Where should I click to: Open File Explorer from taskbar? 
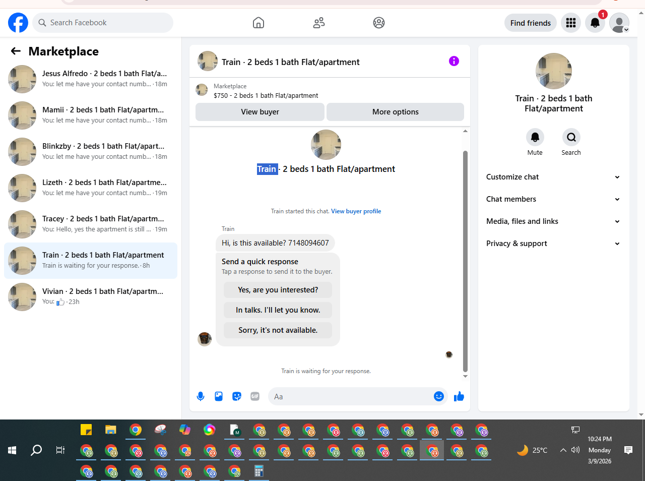click(111, 430)
